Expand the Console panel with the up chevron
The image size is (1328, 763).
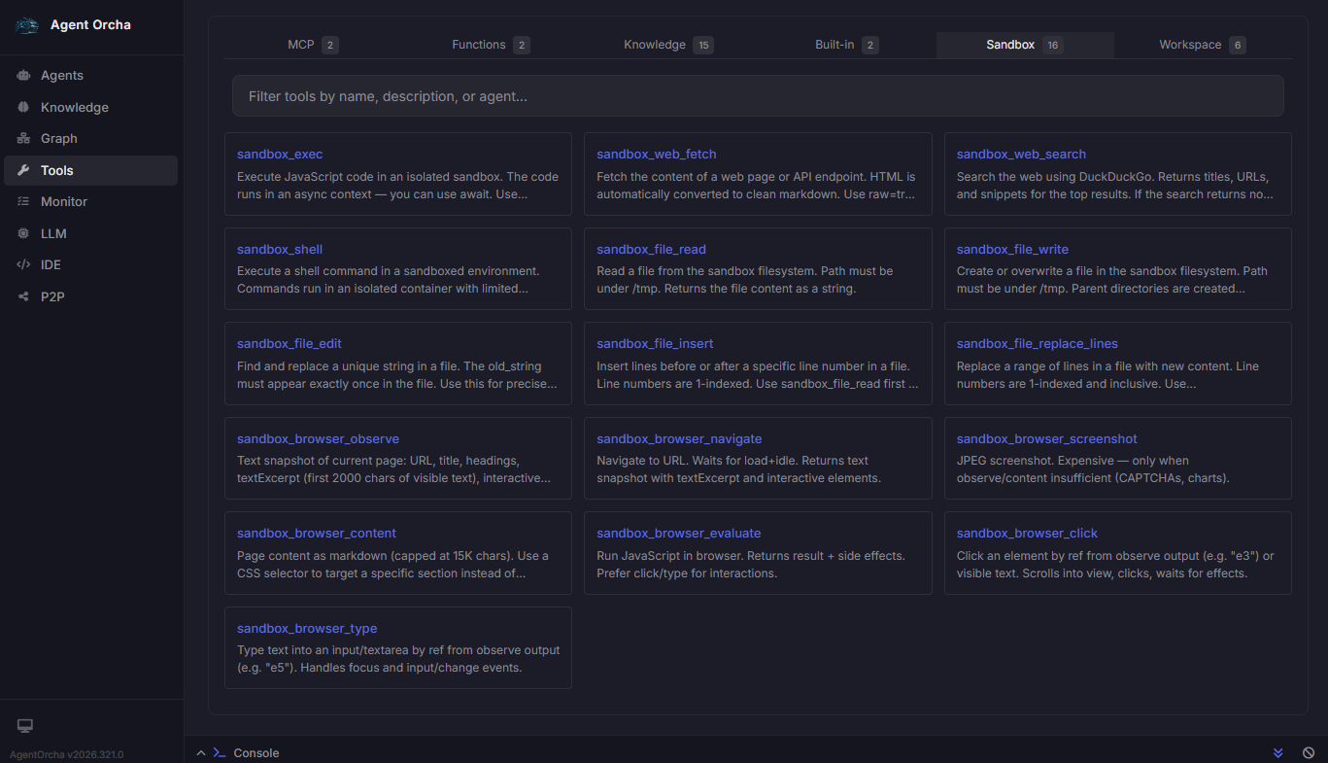pos(200,752)
